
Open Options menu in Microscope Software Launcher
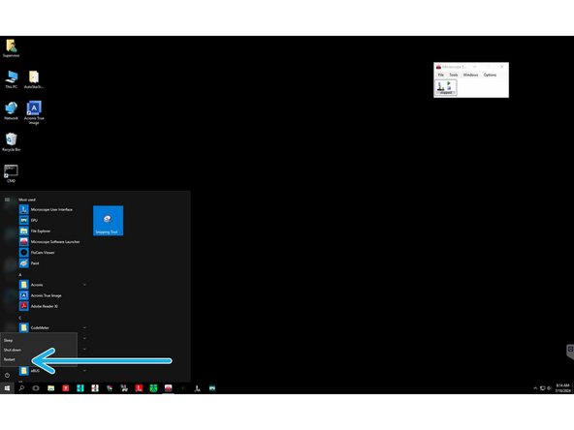[490, 75]
